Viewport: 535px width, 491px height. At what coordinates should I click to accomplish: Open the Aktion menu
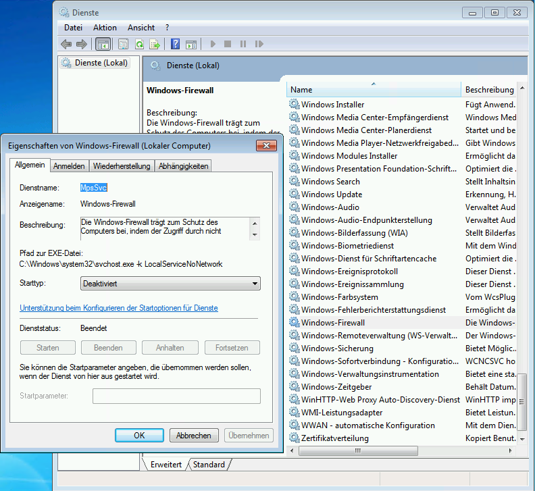(105, 28)
